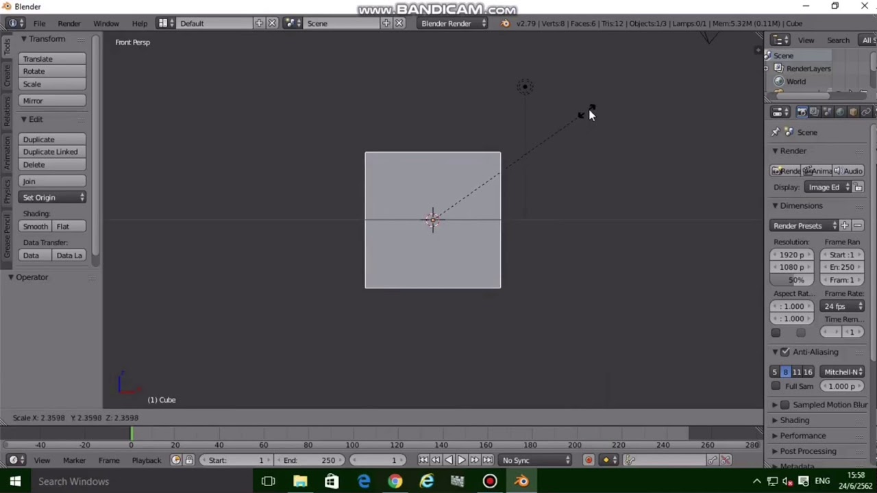This screenshot has width=877, height=493.
Task: Set anti-aliasing samples to 16
Action: click(808, 372)
